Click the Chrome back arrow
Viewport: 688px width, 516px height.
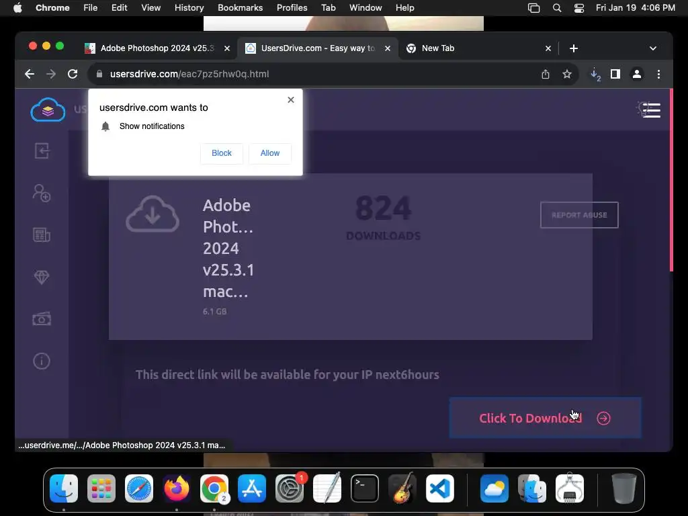coord(30,74)
